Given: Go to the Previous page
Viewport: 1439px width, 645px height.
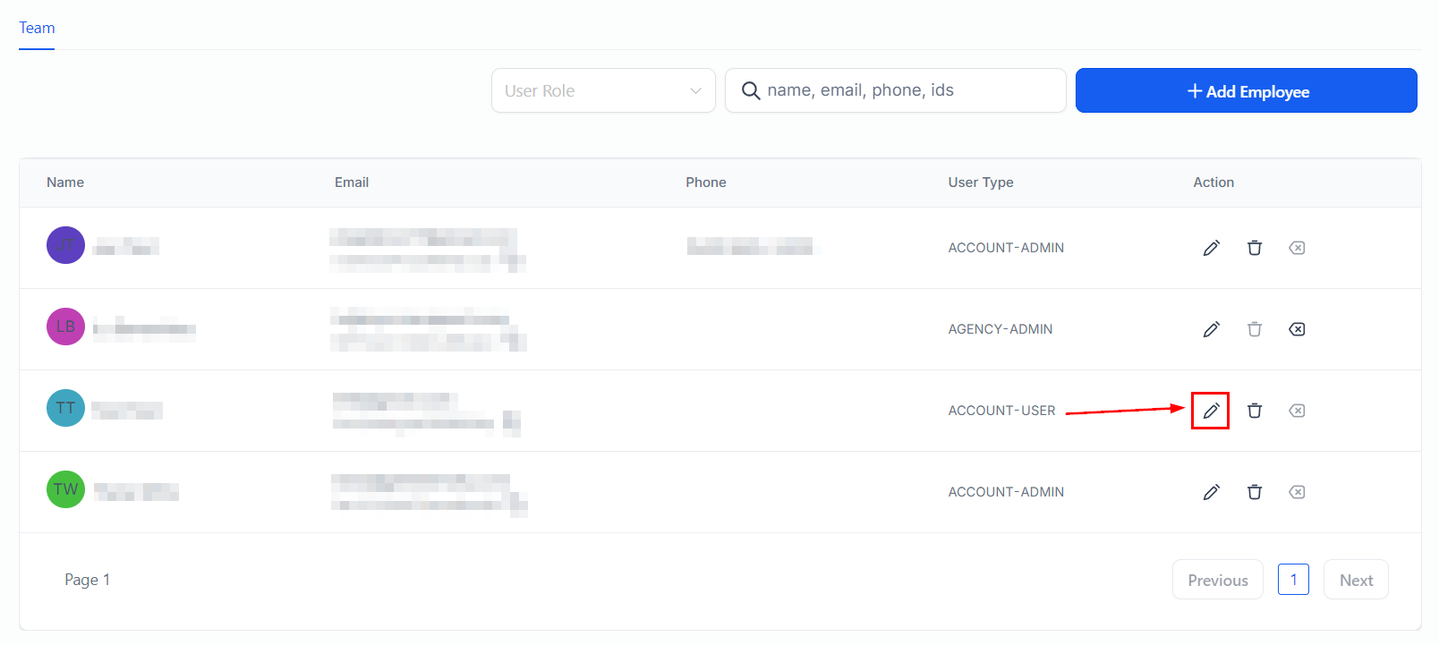Looking at the screenshot, I should (1218, 580).
